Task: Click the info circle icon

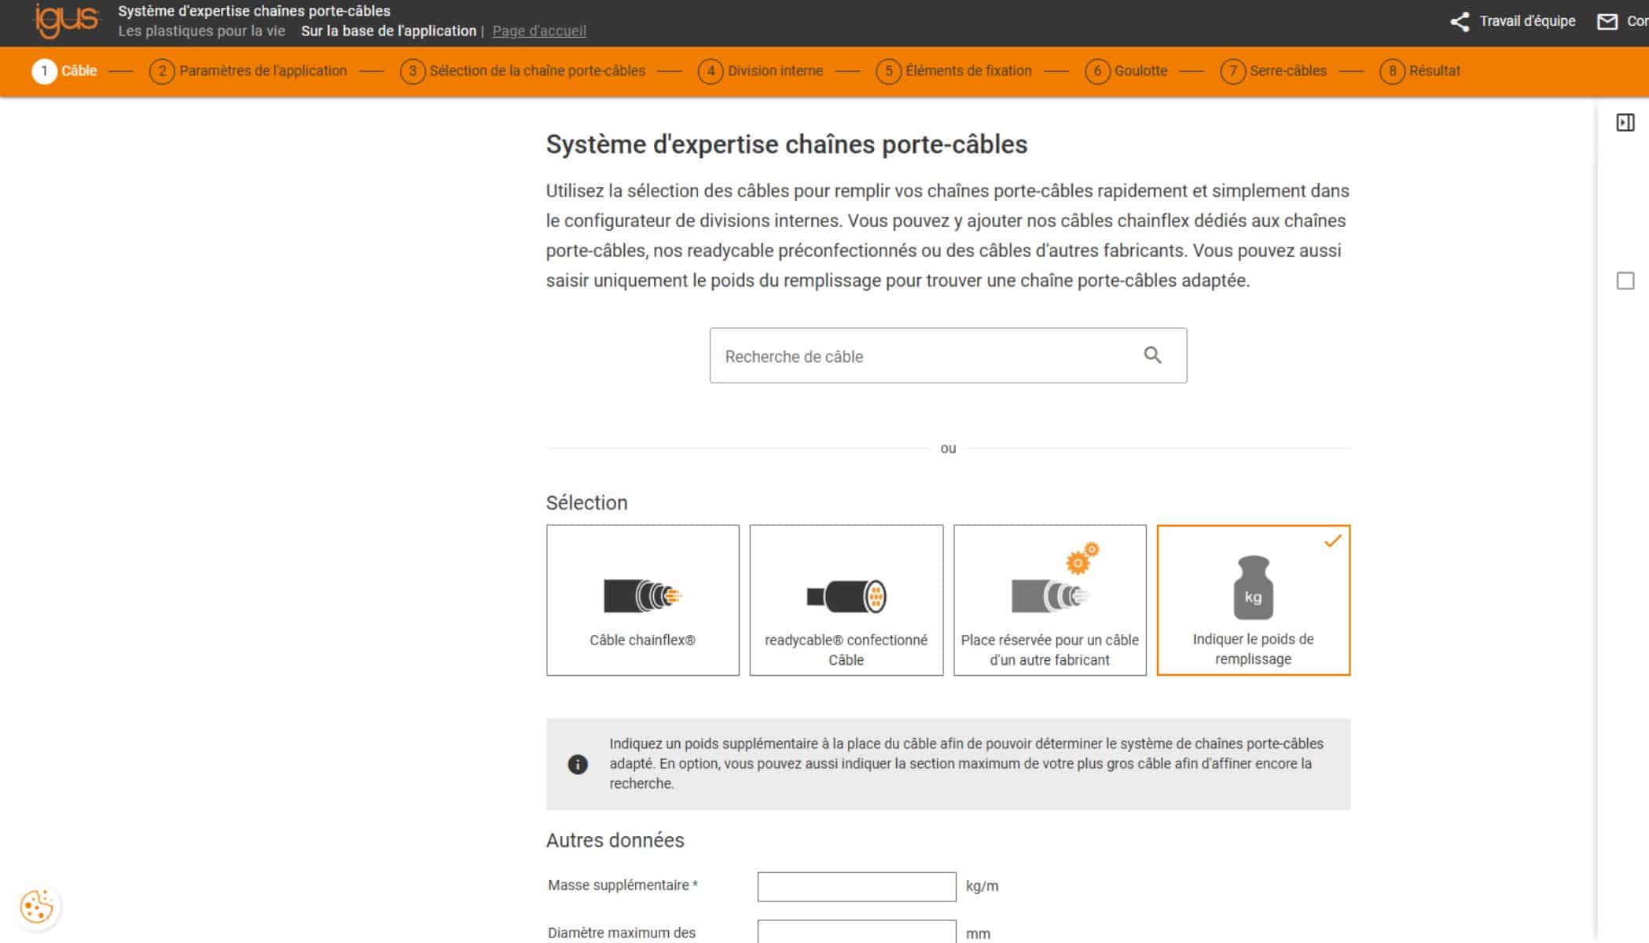Action: tap(578, 764)
